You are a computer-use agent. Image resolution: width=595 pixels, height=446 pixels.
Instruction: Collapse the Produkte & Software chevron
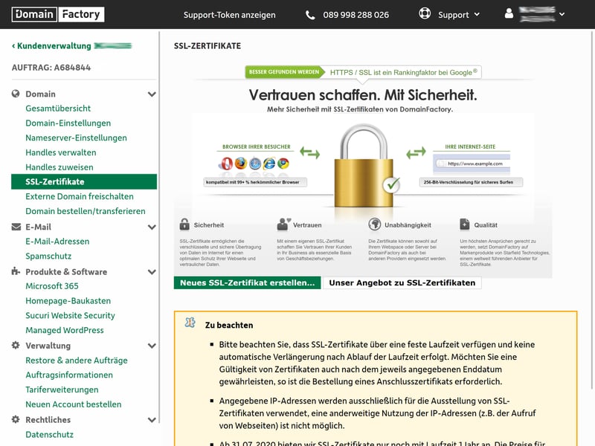152,272
